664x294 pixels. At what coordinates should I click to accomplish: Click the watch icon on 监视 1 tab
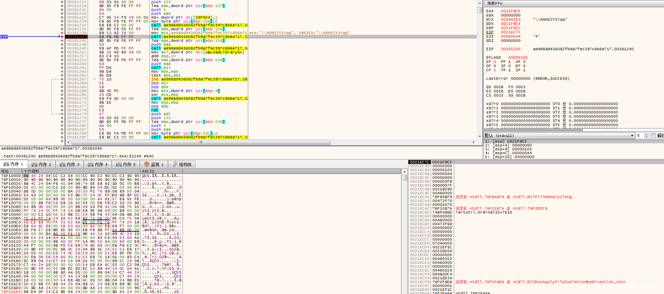145,165
